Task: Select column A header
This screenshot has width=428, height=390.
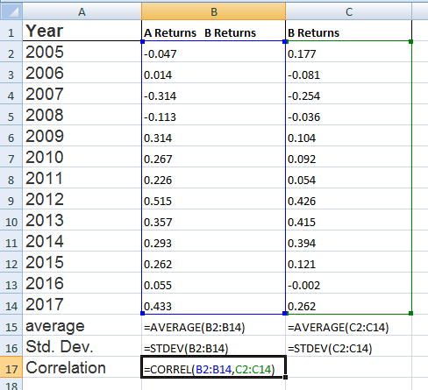Action: 82,11
